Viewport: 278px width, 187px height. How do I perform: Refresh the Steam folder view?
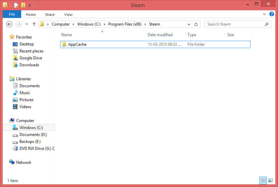coord(196,24)
